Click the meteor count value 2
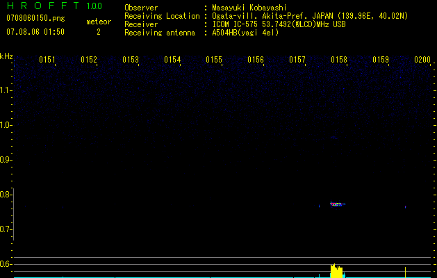This screenshot has width=437, height=278. click(99, 32)
